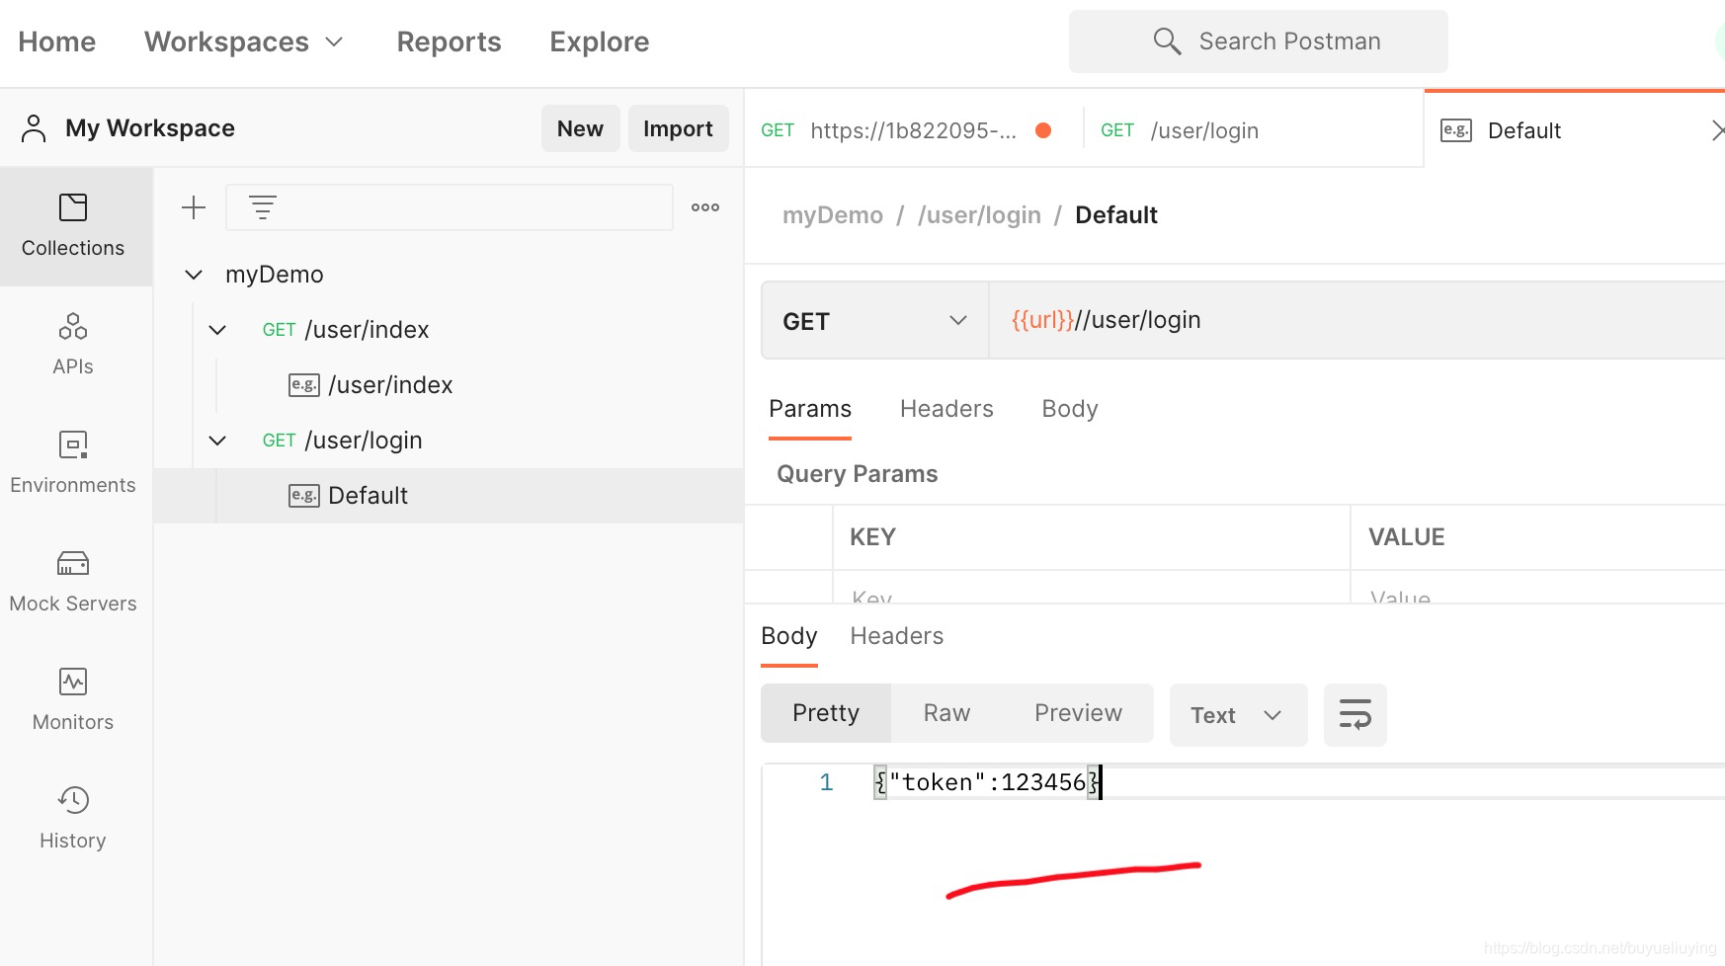Open the Explore page
Image resolution: width=1725 pixels, height=966 pixels.
click(600, 41)
